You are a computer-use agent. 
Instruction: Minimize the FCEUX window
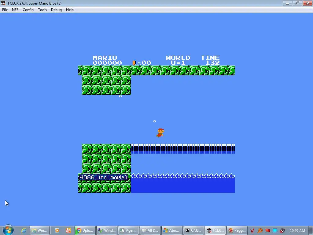287,3
